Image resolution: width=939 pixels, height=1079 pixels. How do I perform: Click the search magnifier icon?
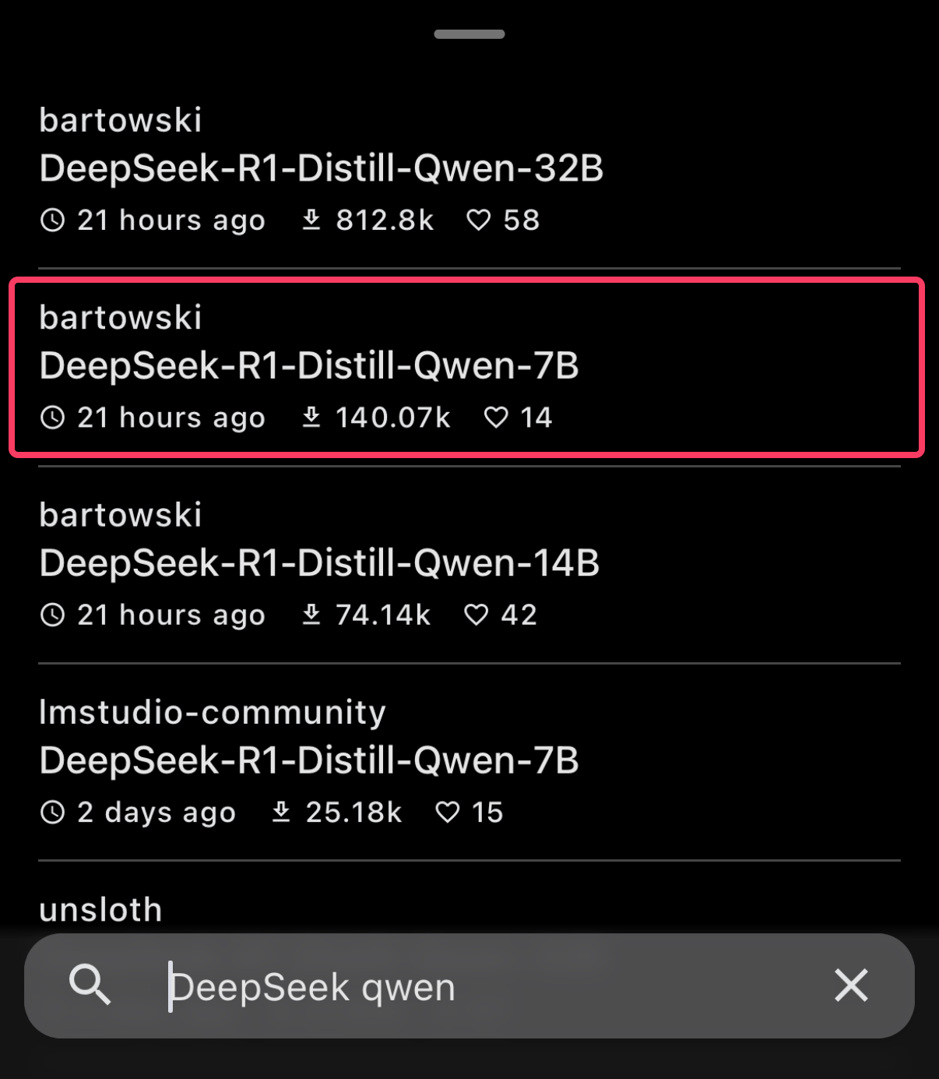(90, 986)
